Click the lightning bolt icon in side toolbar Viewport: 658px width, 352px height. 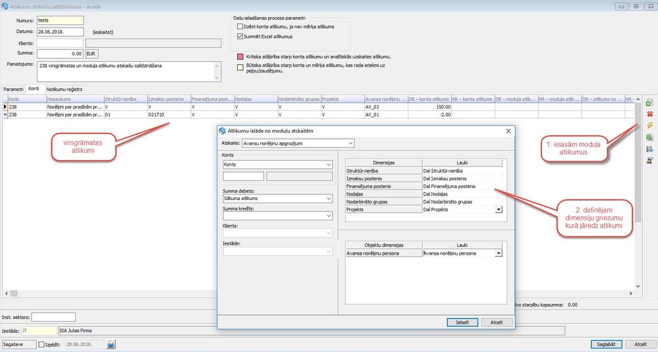coord(649,126)
